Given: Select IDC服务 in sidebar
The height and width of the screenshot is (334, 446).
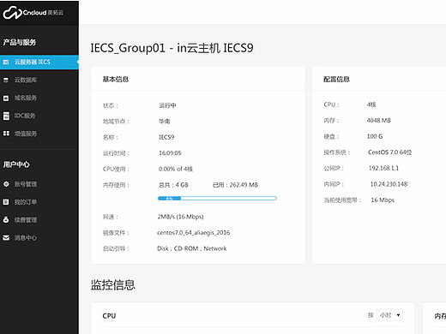Looking at the screenshot, I should 39,116.
